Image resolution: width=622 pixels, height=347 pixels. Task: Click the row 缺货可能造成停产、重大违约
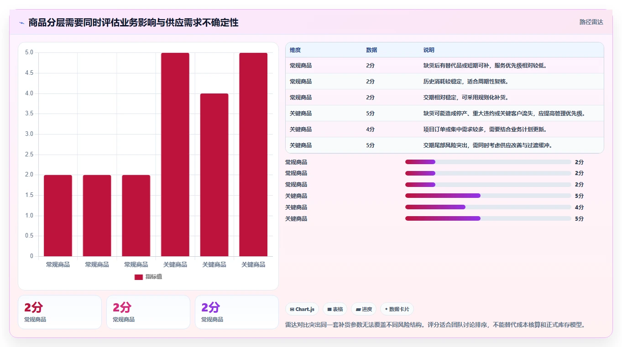click(x=444, y=113)
